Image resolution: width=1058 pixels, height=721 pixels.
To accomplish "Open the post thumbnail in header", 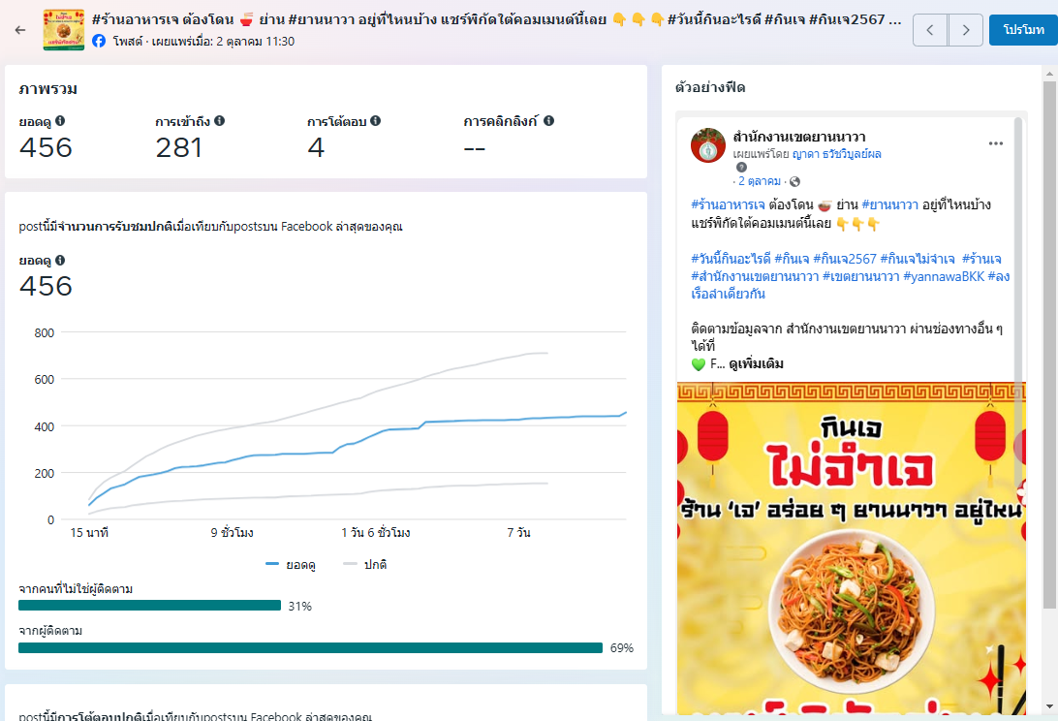I will point(63,30).
